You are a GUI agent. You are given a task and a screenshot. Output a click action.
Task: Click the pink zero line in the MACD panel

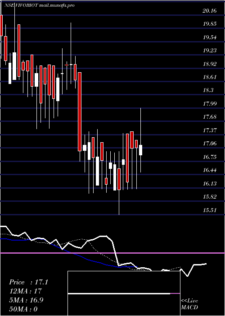click(x=112, y=253)
